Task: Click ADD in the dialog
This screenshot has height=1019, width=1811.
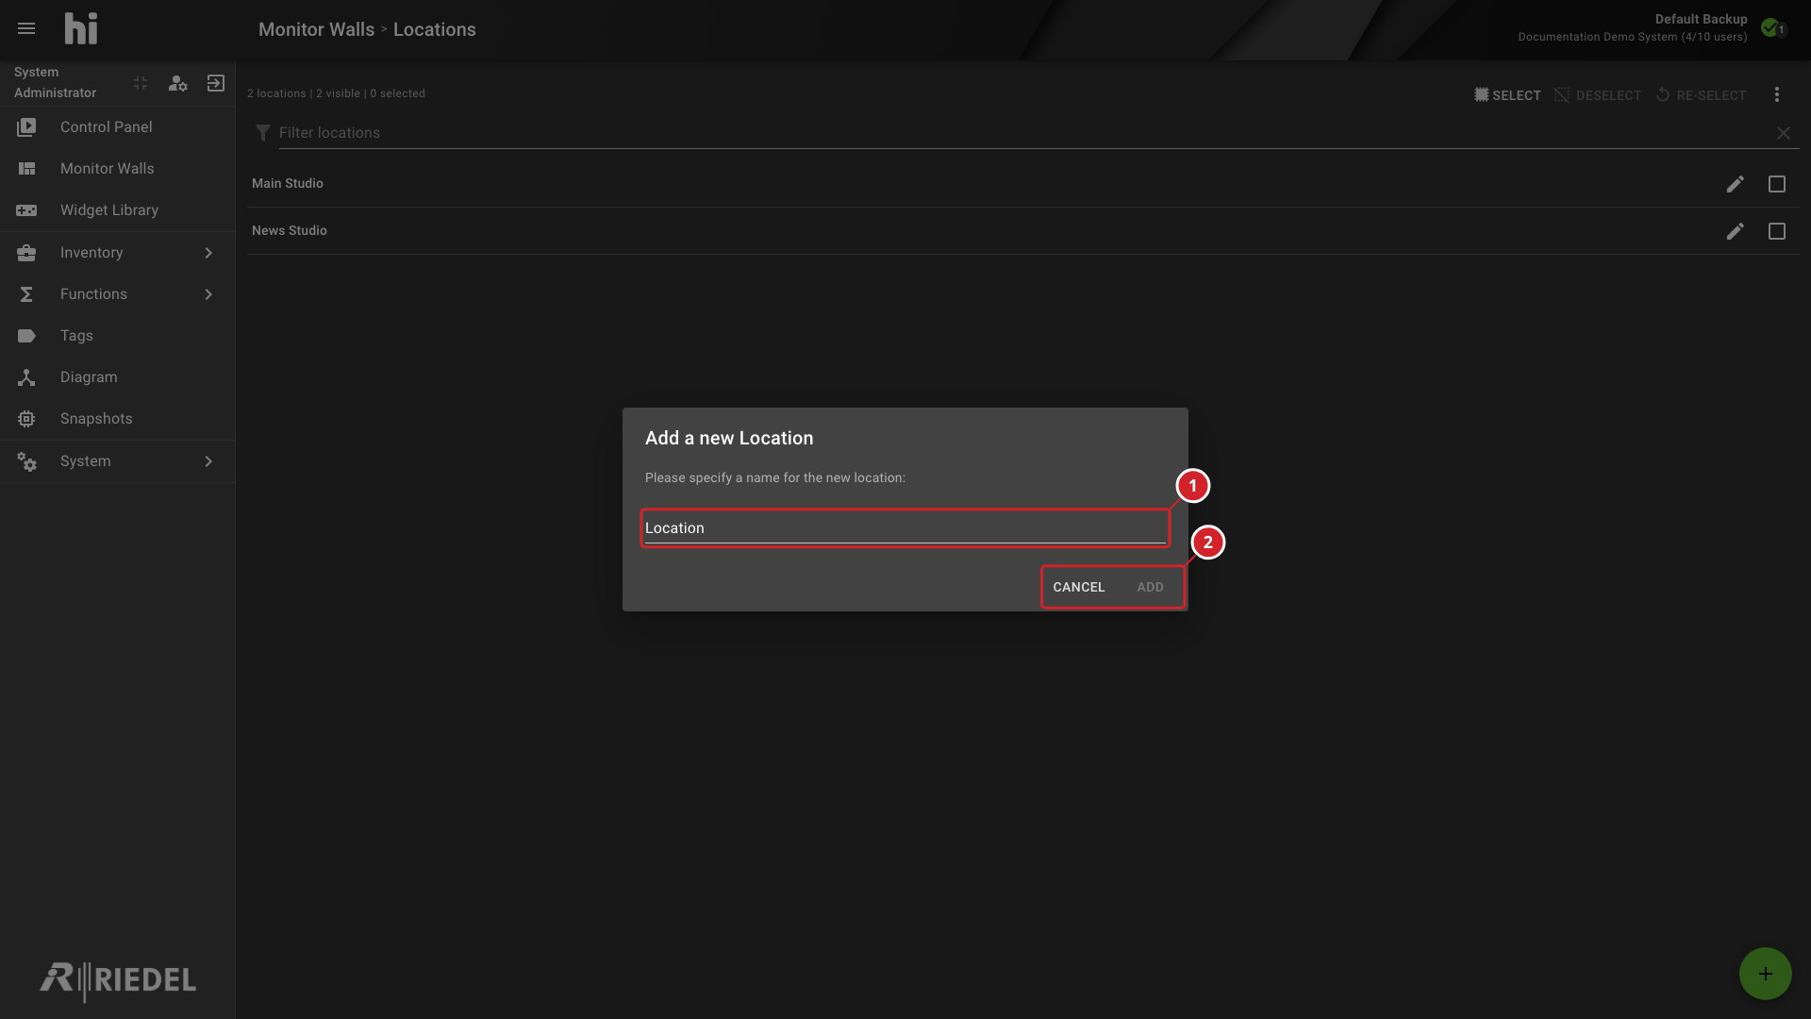Action: 1150,587
